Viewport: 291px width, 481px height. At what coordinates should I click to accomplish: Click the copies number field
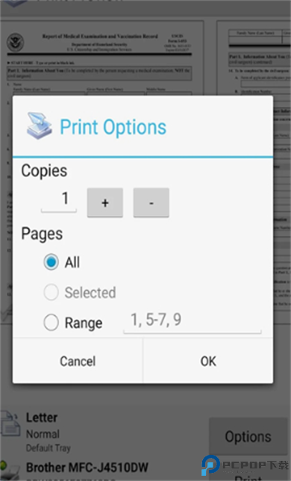coord(59,199)
